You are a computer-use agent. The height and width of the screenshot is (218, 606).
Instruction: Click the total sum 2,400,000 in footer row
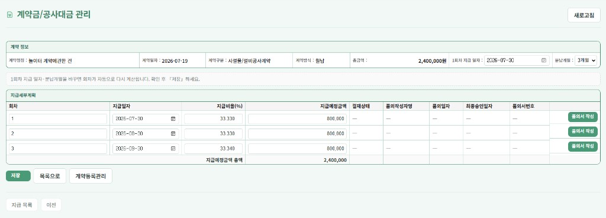[x=335, y=160]
